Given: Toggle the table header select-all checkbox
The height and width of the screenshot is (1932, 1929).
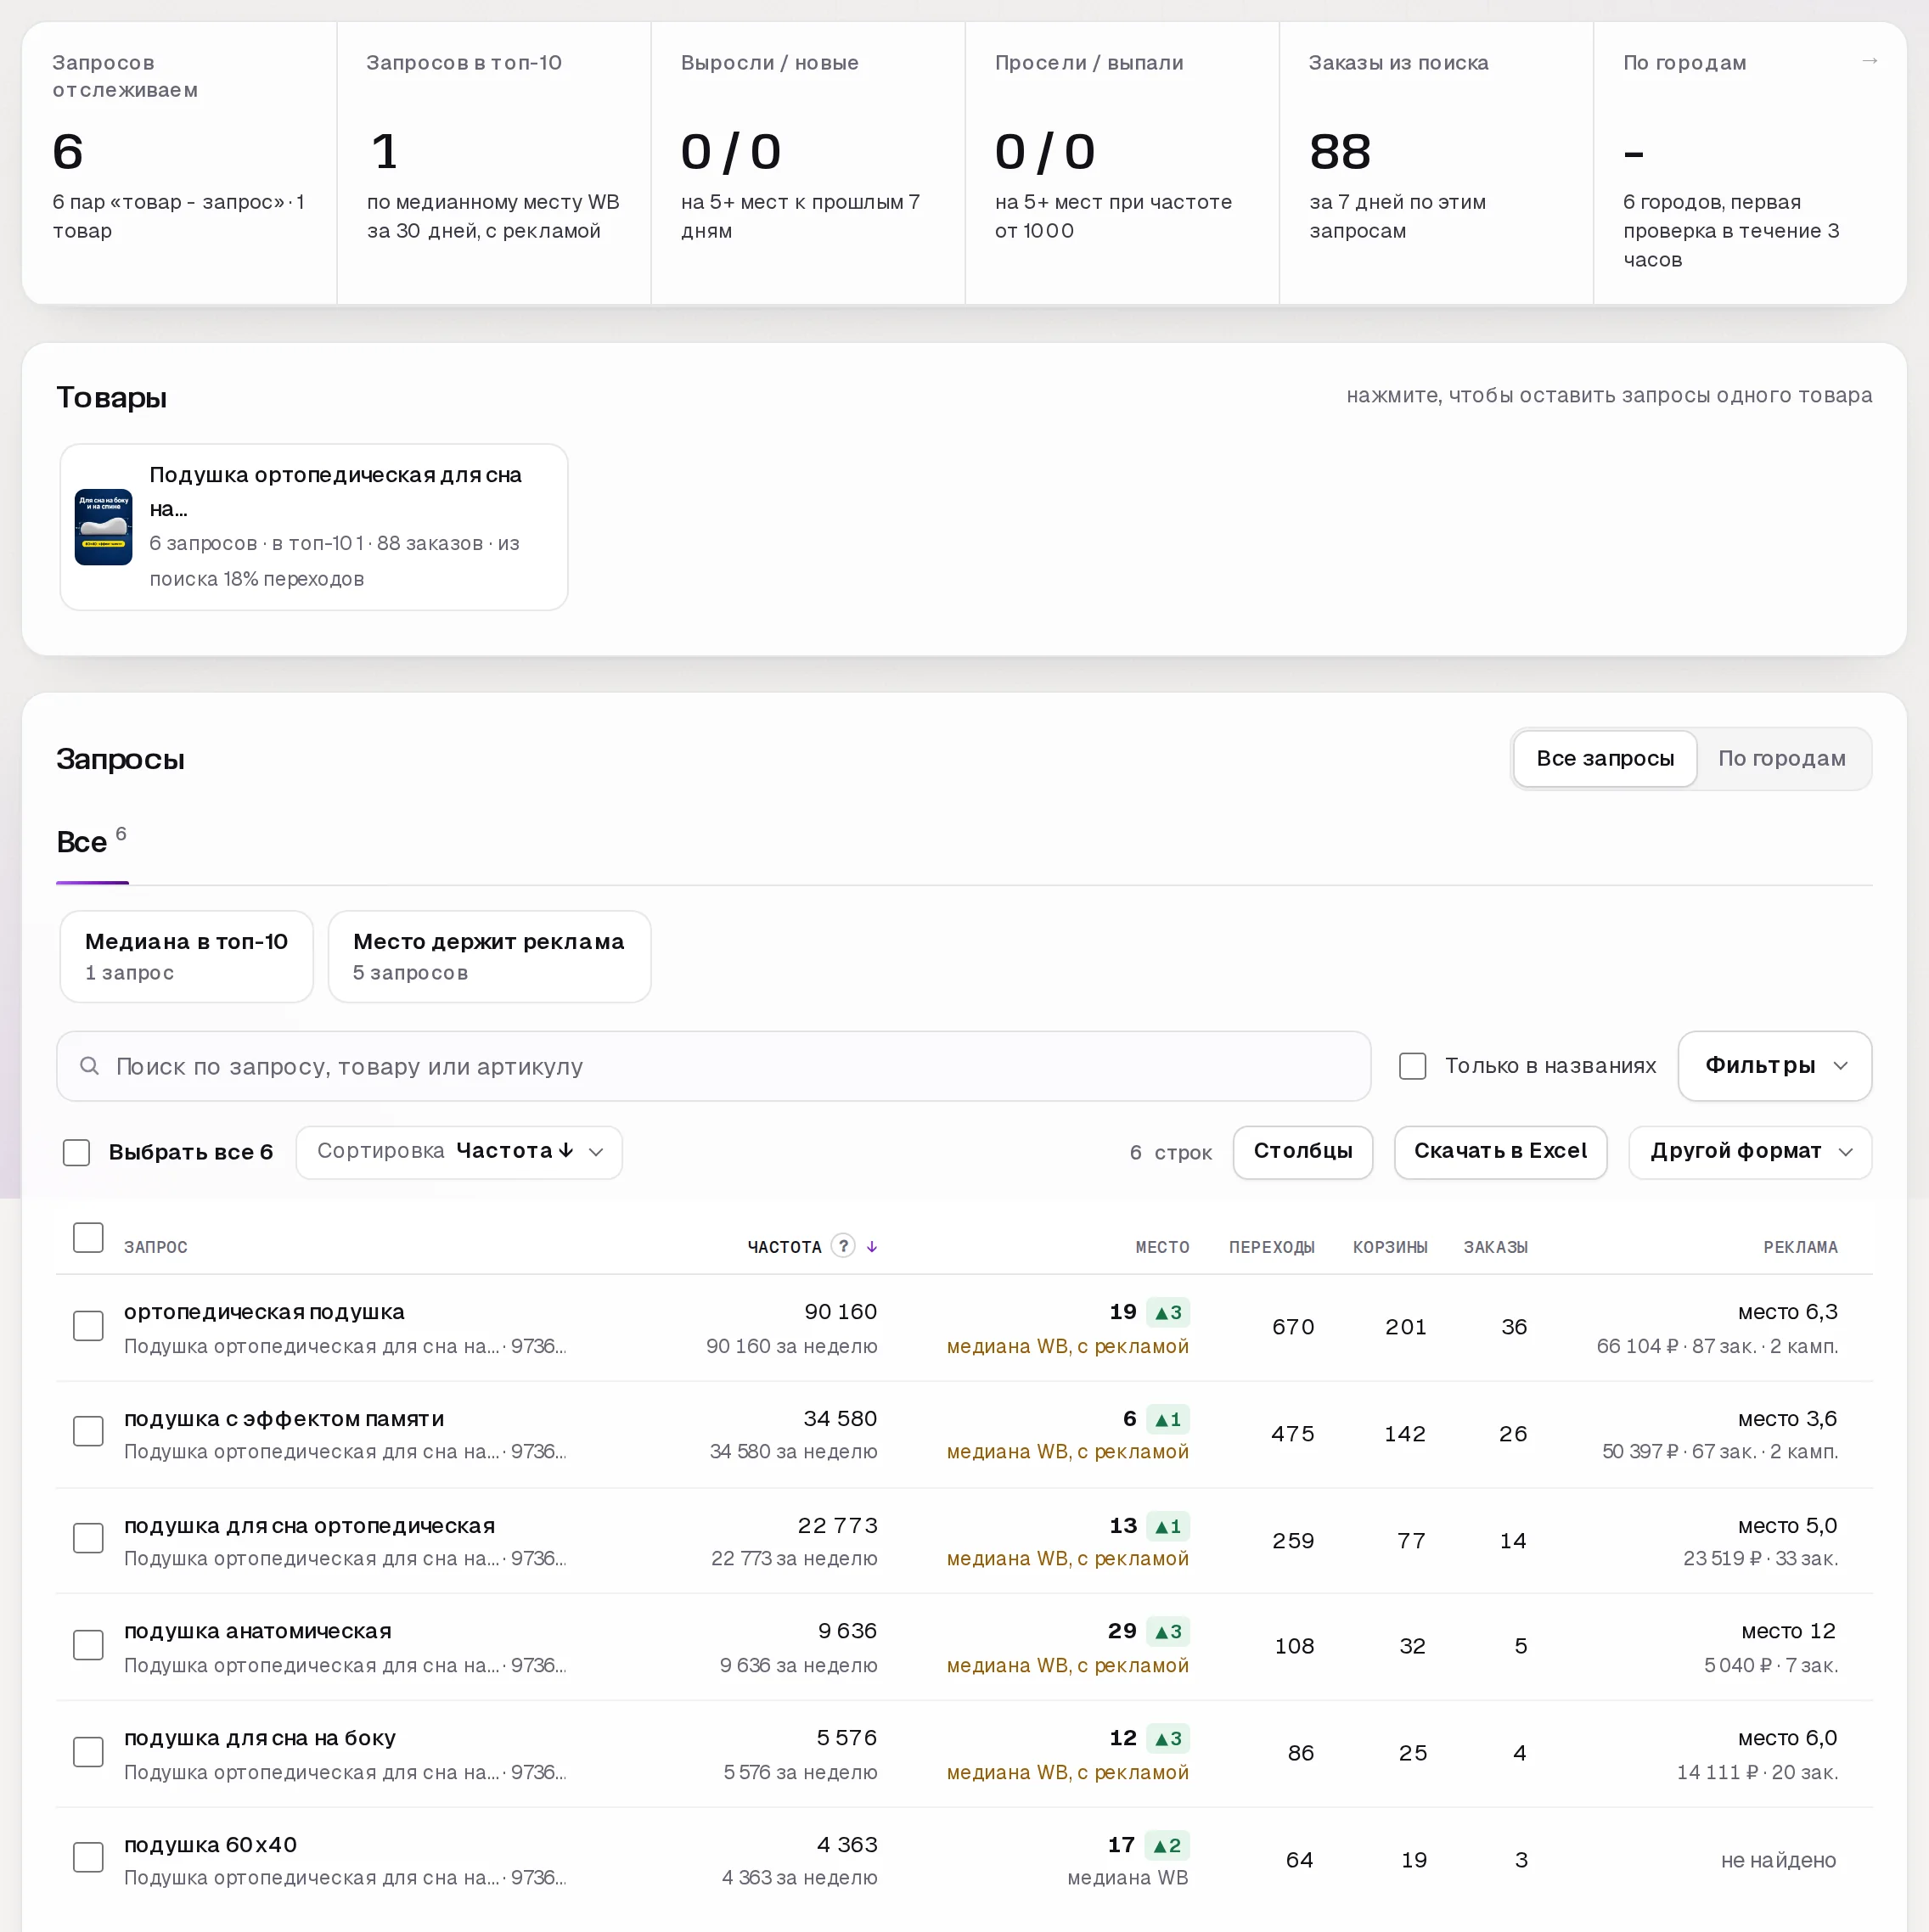Looking at the screenshot, I should (88, 1238).
